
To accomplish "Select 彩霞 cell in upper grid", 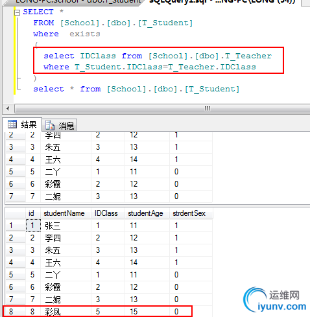I will coord(66,184).
